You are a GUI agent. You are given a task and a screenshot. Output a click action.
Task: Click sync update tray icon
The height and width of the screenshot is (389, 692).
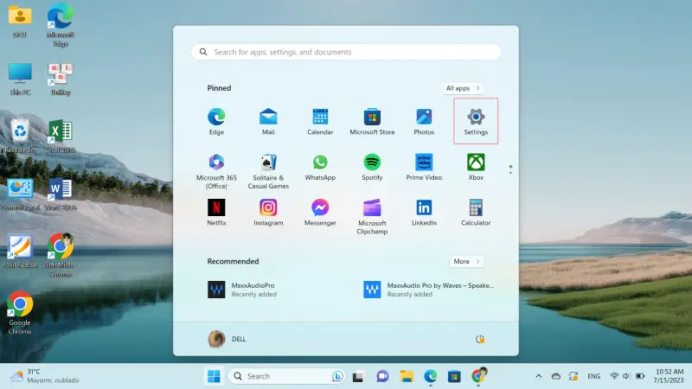click(573, 376)
